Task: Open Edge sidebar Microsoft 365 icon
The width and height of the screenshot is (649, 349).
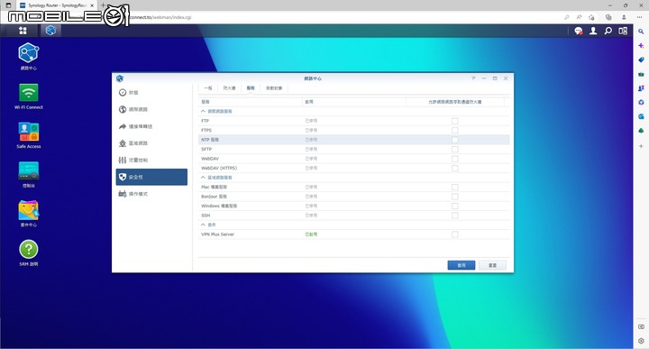Action: pyautogui.click(x=641, y=102)
